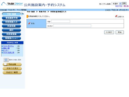Viewport: 129px width, 97px height.
Task: Click the 新規予約 breadcrumb
Action: coord(43,12)
